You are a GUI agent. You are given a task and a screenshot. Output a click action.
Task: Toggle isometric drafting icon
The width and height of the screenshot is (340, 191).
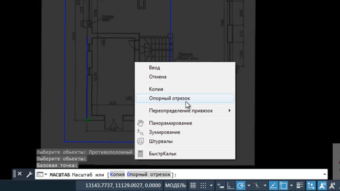point(257,185)
